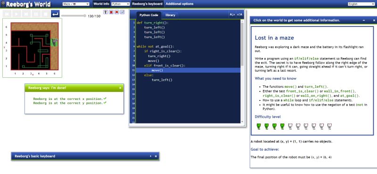
Task: Click the greyed-out play button
Action: click(x=16, y=14)
